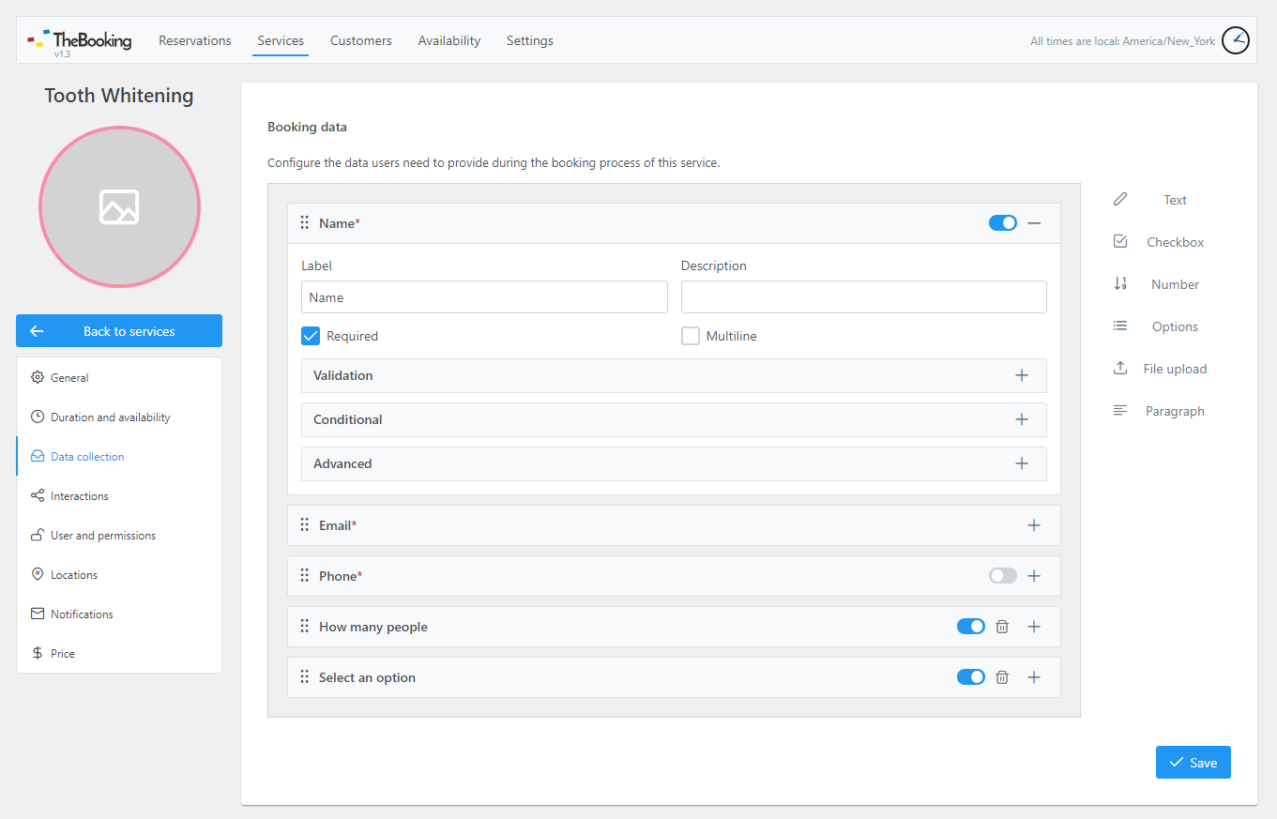Add a Paragraph field type
Screen dimensions: 1277x819
tap(1160, 411)
